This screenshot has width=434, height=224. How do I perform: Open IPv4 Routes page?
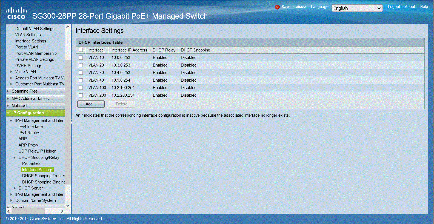[29, 133]
